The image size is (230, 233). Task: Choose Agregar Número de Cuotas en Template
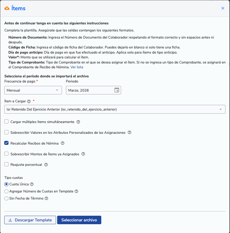pyautogui.click(x=7, y=191)
